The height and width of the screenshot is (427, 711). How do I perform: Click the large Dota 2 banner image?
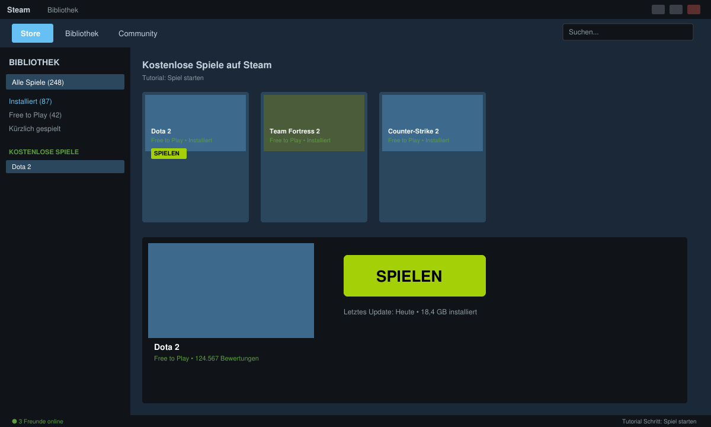tap(231, 291)
